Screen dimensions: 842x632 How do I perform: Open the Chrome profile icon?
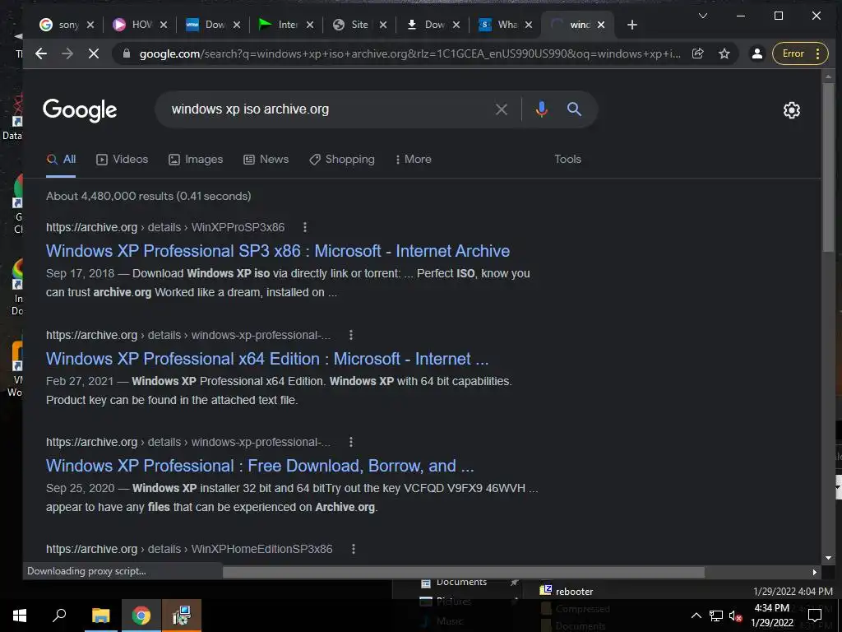click(x=757, y=53)
